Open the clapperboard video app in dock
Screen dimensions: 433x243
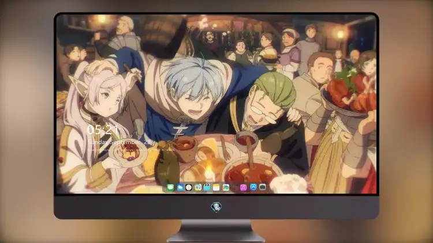(207, 188)
